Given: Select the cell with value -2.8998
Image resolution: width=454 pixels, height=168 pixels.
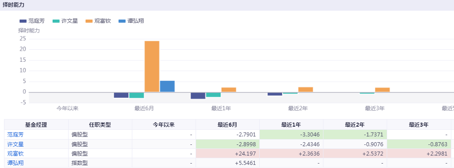Looking at the screenshot, I should pyautogui.click(x=228, y=144).
